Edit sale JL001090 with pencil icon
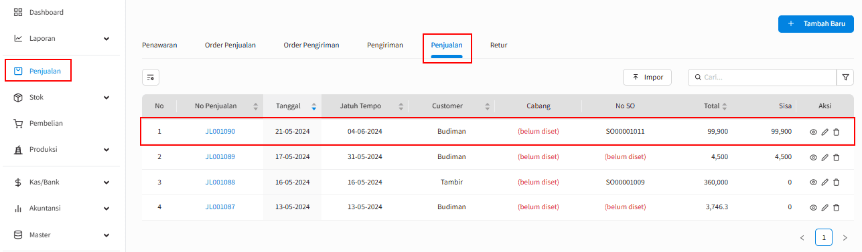 [824, 132]
